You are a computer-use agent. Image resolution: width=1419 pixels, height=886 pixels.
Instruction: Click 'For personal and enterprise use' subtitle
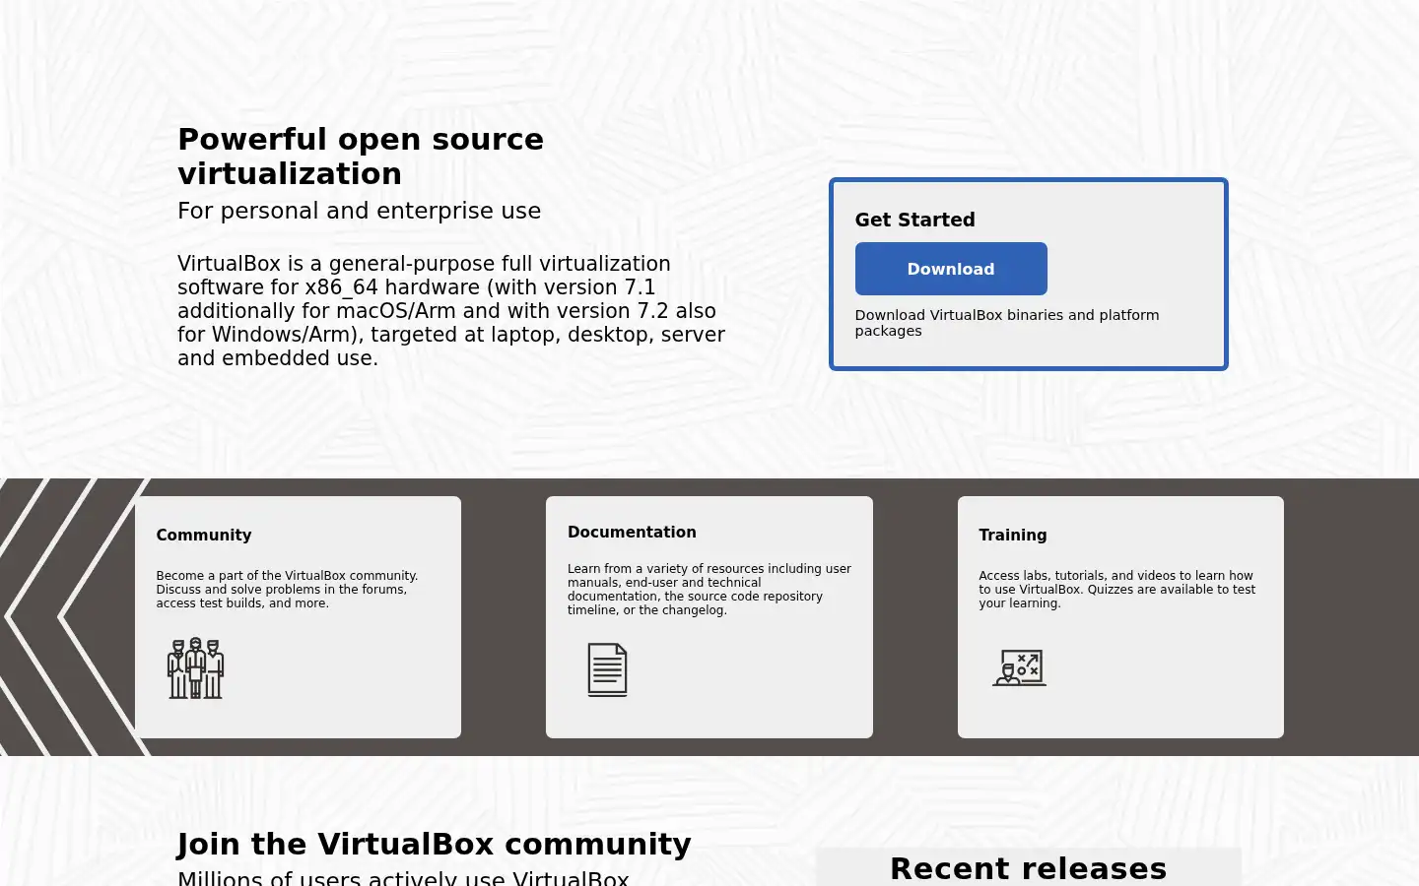359,211
